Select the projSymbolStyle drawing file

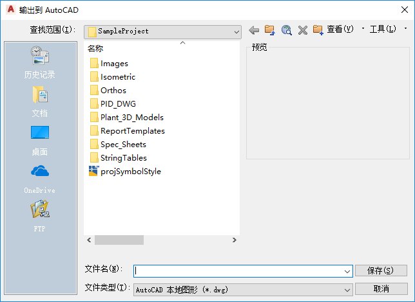(x=125, y=171)
